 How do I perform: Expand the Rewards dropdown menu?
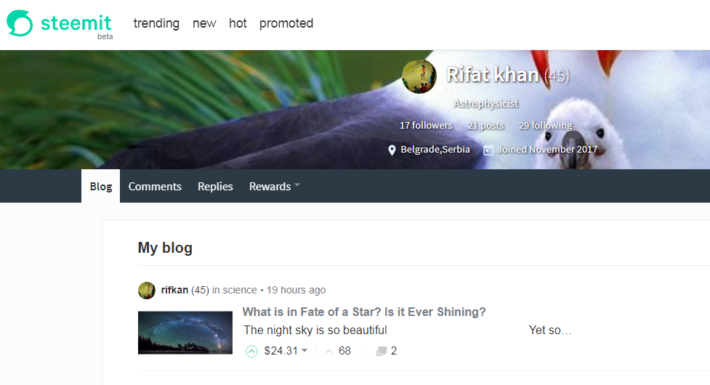(x=275, y=186)
